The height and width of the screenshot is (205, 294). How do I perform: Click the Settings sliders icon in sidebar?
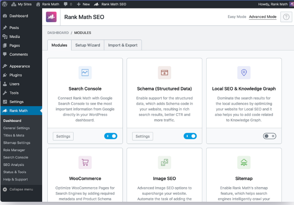tap(5, 102)
